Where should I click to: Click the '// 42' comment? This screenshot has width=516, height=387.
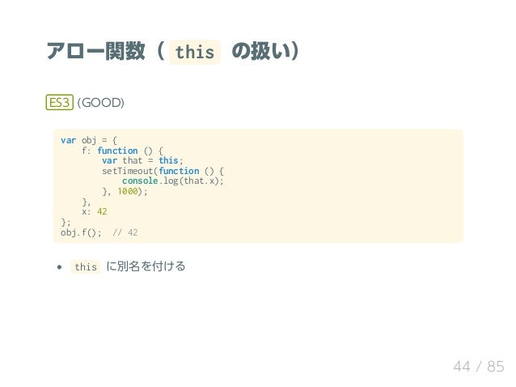pos(125,232)
